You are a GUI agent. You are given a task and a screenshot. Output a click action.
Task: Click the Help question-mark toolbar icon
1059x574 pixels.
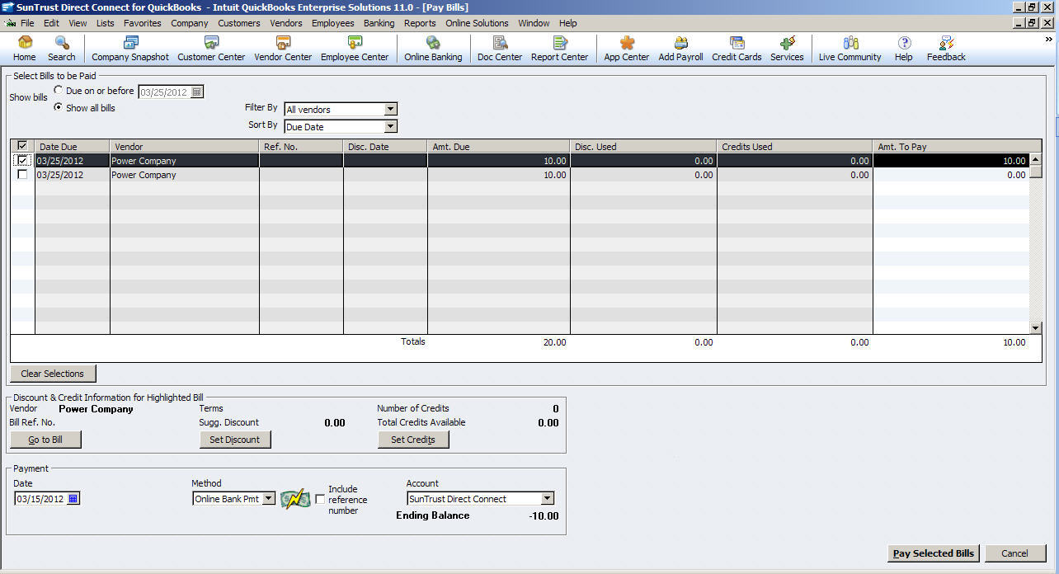[x=904, y=49]
